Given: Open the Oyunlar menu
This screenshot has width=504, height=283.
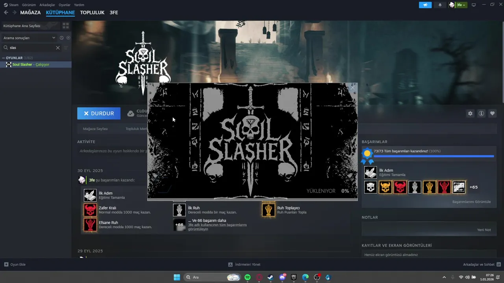Looking at the screenshot, I should pos(65,5).
